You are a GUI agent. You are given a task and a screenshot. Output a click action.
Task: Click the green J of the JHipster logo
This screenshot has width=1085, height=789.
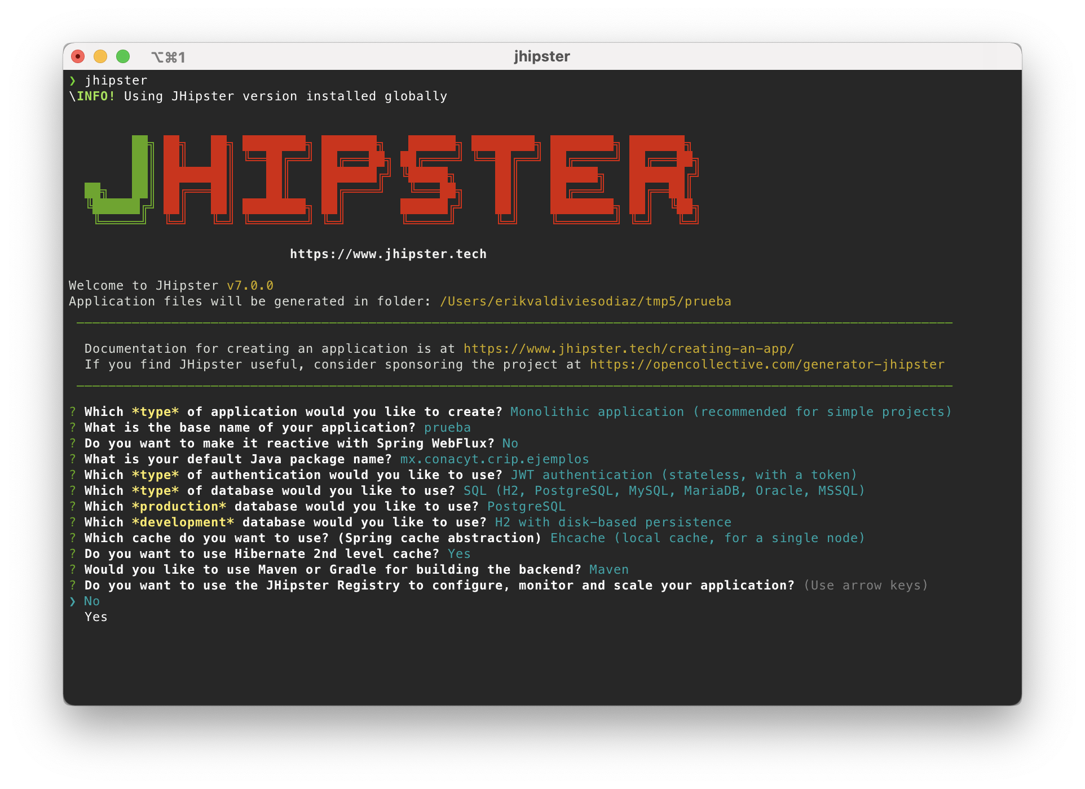click(x=119, y=179)
